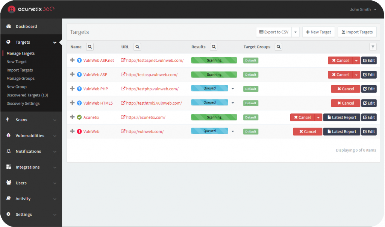385x227 pixels.
Task: Open the URL column search icon
Action: pos(137,47)
